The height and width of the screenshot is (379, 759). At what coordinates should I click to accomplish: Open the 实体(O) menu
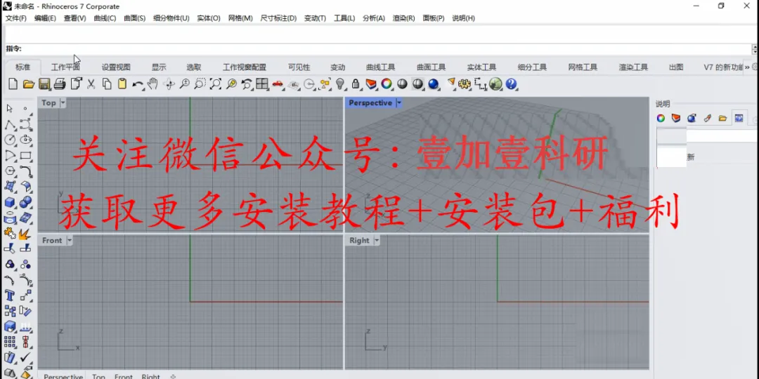tap(209, 18)
